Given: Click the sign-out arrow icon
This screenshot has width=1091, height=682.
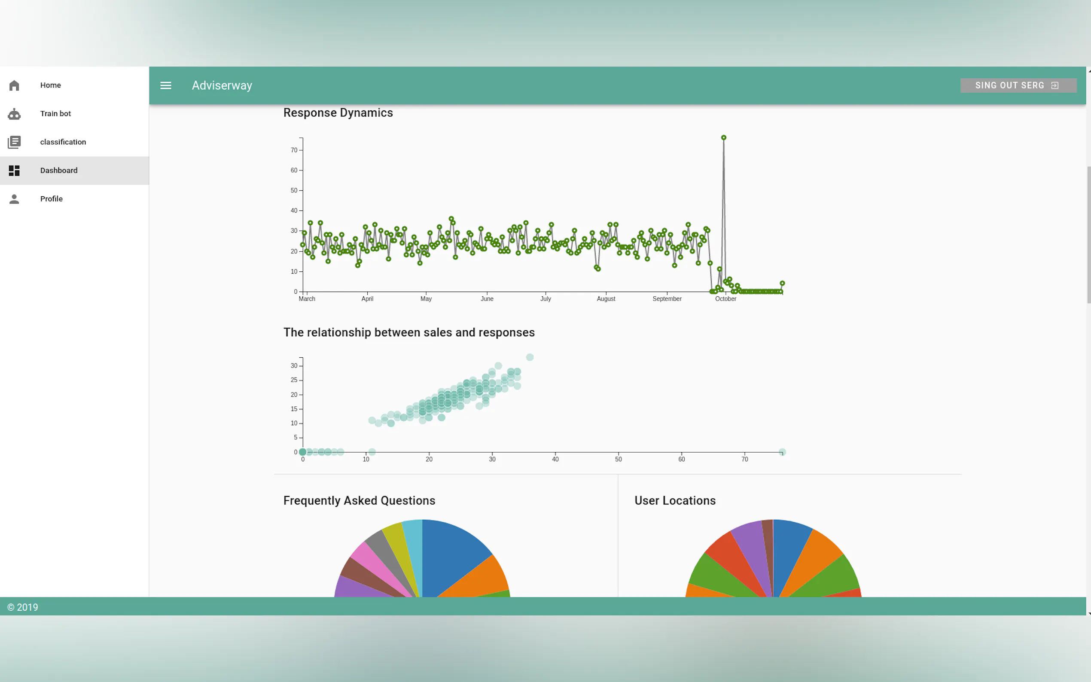Looking at the screenshot, I should pyautogui.click(x=1054, y=86).
